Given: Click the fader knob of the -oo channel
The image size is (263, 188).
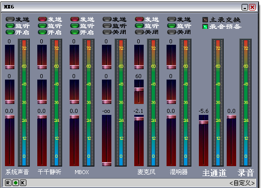Looking at the screenshot, I should pyautogui.click(x=107, y=164).
